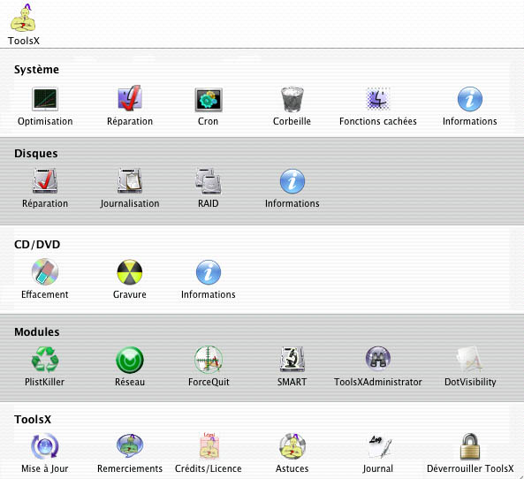Screen dimensions: 524x479
Task: Click the Disques Réparation drive icon
Action: pos(45,181)
